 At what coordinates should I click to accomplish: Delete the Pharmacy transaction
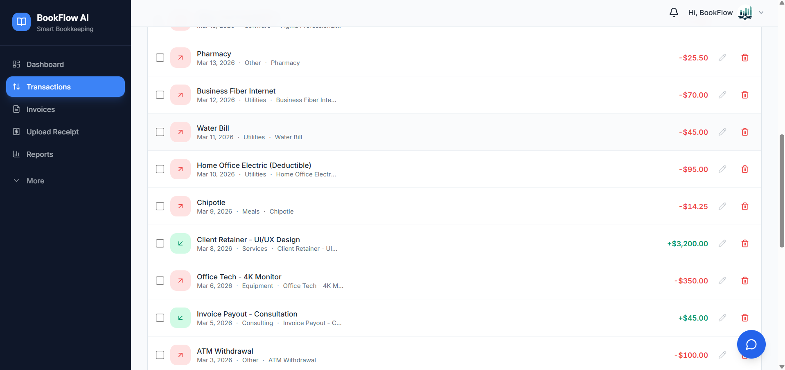pyautogui.click(x=745, y=58)
